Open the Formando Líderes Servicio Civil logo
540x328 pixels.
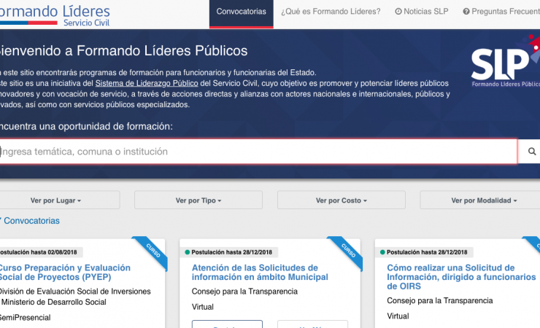coord(55,15)
